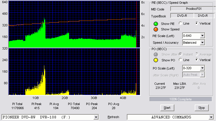Image resolution: width=216 pixels, height=121 pixels.
Task: Click the 80 PO axis label
Action: 6,83
